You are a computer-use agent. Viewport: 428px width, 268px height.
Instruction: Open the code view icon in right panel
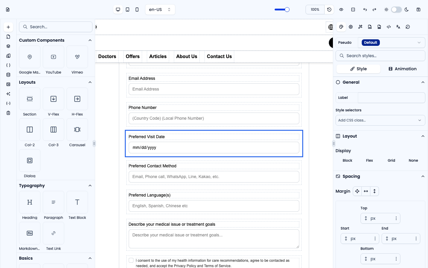coord(389,27)
